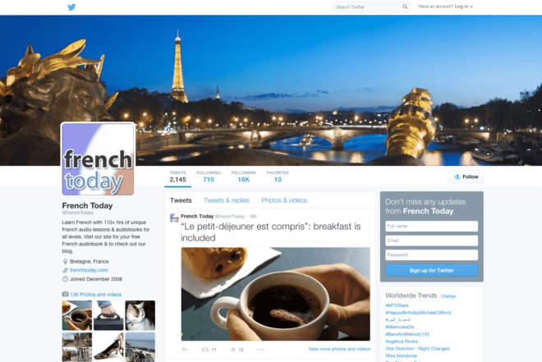Favorite the tweet with the star icon

point(233,349)
